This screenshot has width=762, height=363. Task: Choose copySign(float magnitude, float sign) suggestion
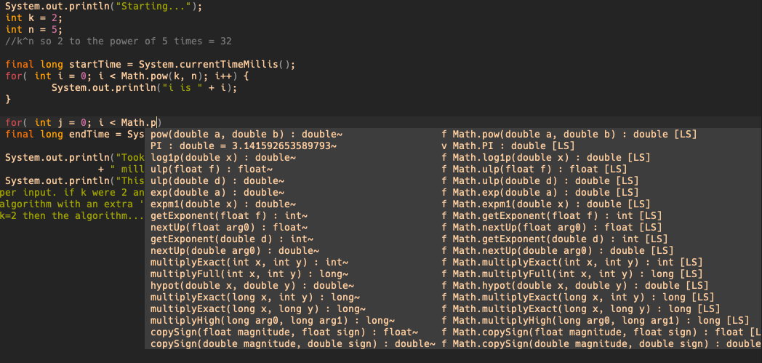pyautogui.click(x=454, y=332)
